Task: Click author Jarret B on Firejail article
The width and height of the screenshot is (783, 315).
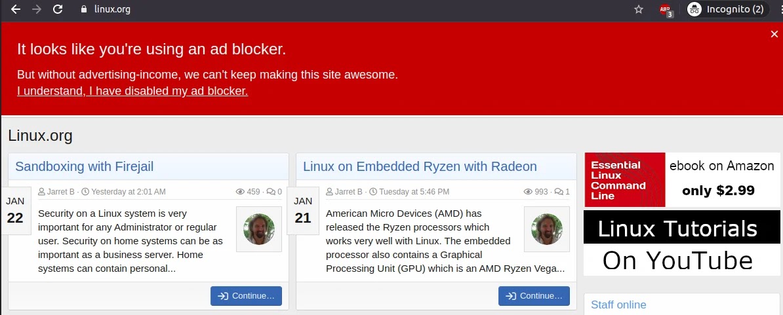Action: tap(62, 191)
